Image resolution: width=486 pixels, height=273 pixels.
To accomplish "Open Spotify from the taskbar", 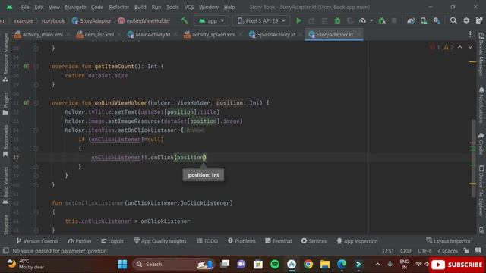I will pos(275,265).
